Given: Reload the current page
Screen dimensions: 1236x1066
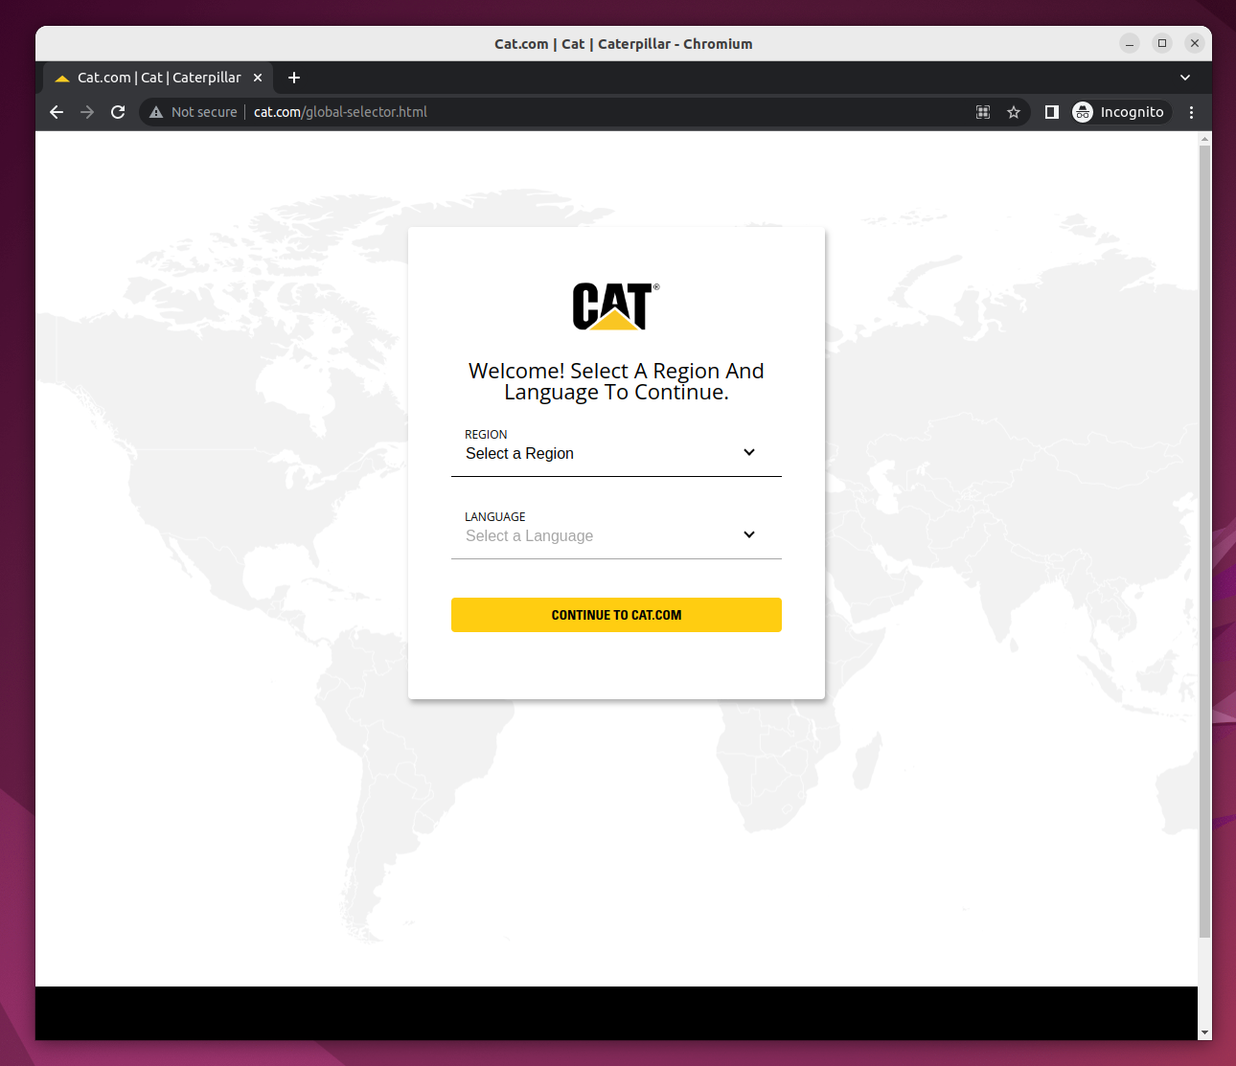Looking at the screenshot, I should (x=118, y=112).
